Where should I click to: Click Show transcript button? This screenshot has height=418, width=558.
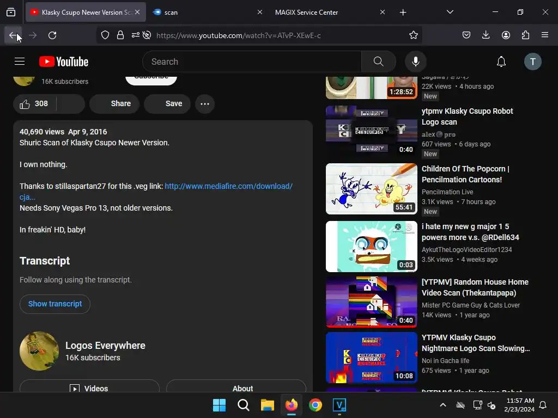pos(55,304)
